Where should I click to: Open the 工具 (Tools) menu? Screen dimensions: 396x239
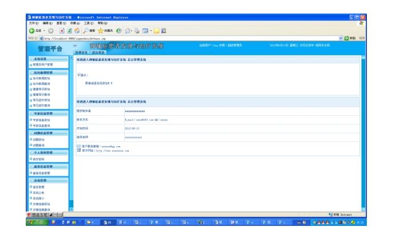point(89,23)
